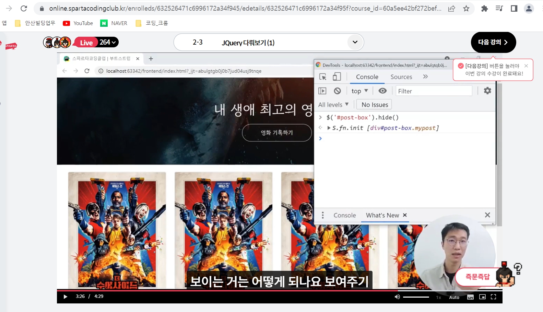This screenshot has height=312, width=543.
Task: Open the top JavaScript context dropdown
Action: click(x=359, y=91)
